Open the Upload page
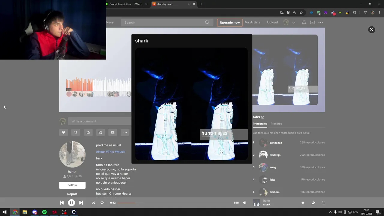 (x=272, y=22)
